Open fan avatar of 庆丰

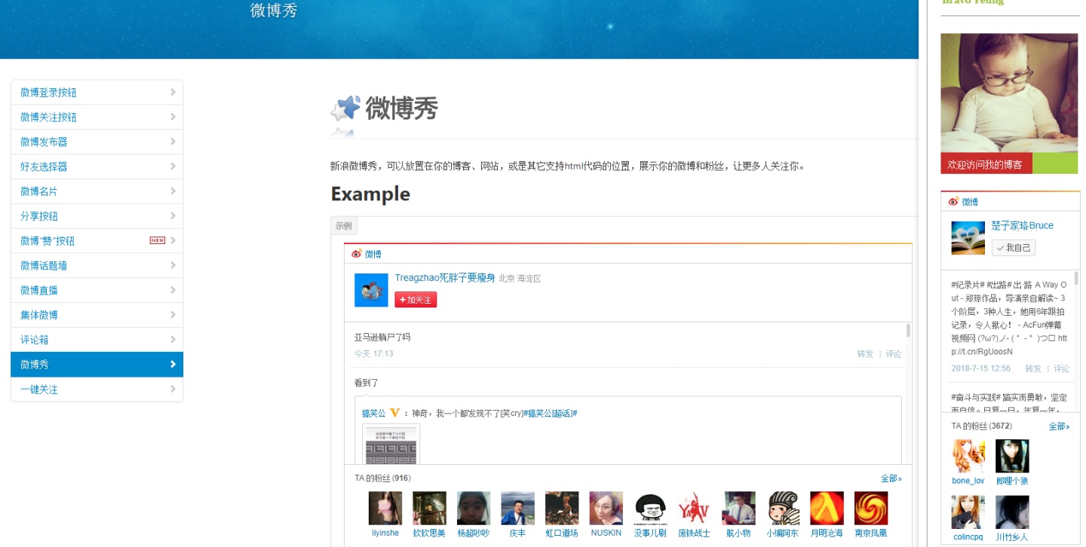[x=517, y=509]
